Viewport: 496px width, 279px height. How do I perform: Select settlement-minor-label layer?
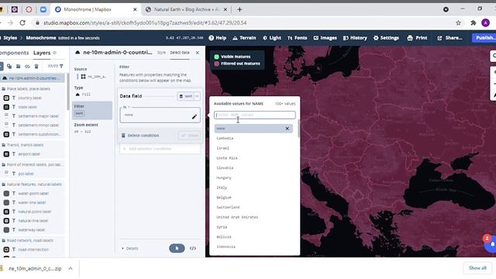[x=38, y=126]
